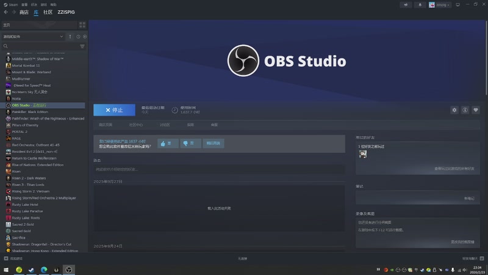Open the 指南 tab

(190, 125)
